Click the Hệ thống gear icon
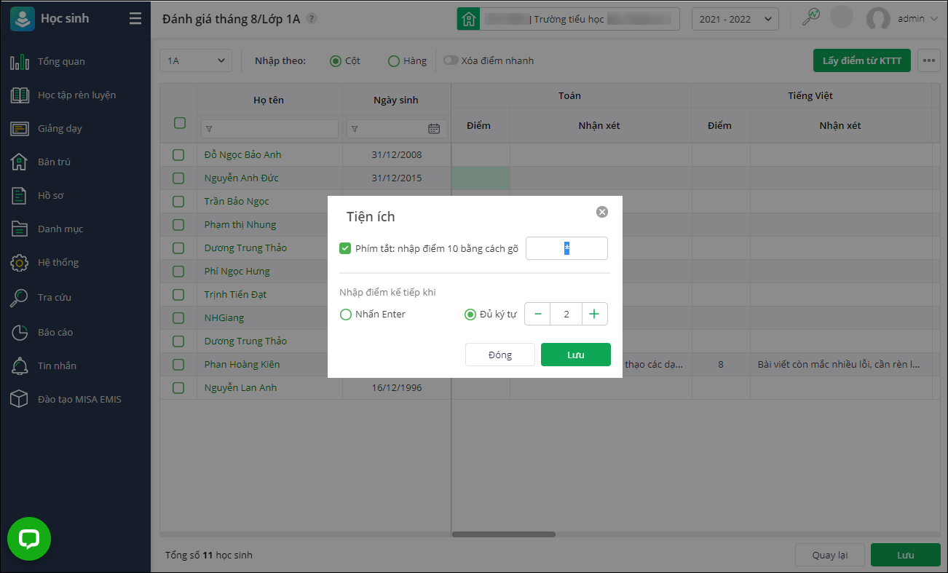The image size is (948, 573). (x=20, y=263)
